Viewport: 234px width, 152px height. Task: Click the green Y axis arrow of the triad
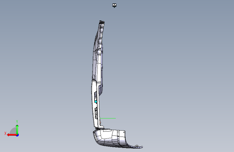[17, 129]
